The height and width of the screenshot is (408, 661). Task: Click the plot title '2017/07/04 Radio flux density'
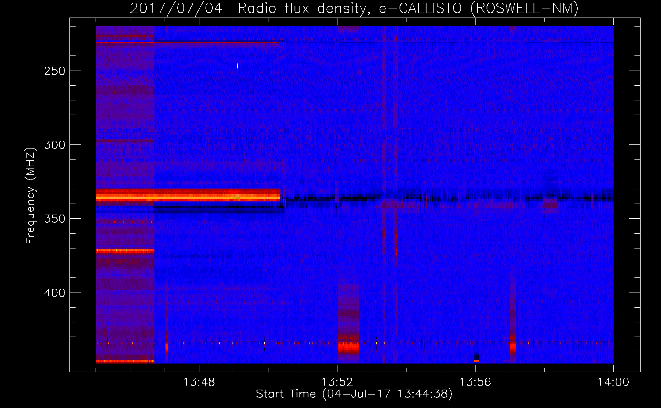coord(354,8)
